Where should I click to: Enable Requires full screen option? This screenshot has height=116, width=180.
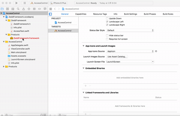(107, 39)
